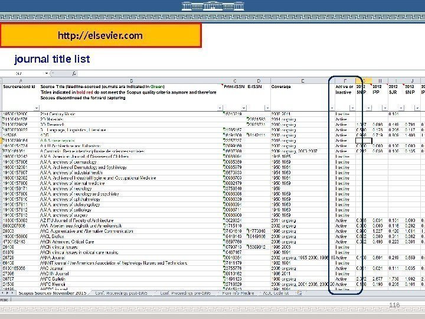Open the Active or Inactive filter dropdown

pyautogui.click(x=352, y=108)
